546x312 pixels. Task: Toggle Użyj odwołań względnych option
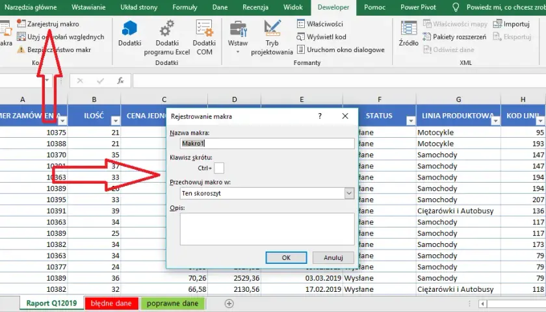point(60,36)
